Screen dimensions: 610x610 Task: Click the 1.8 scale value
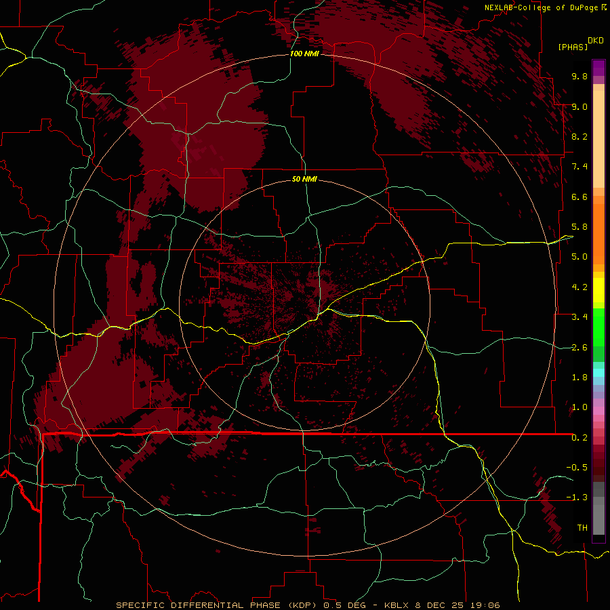point(579,378)
